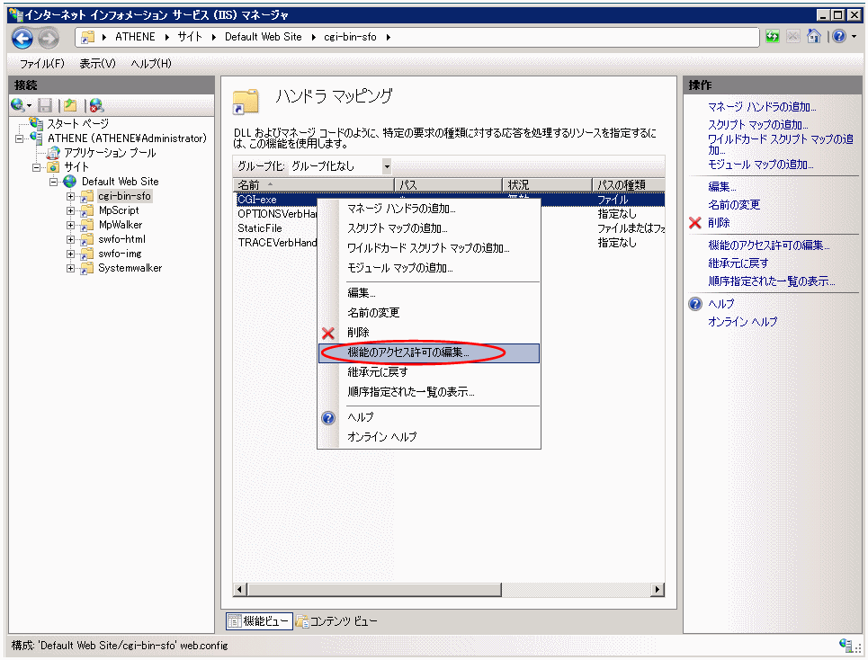Click the Home icon in the address bar
The image size is (868, 660).
pos(814,37)
